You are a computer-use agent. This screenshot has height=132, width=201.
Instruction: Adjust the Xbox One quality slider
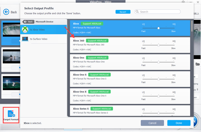coord(159,62)
